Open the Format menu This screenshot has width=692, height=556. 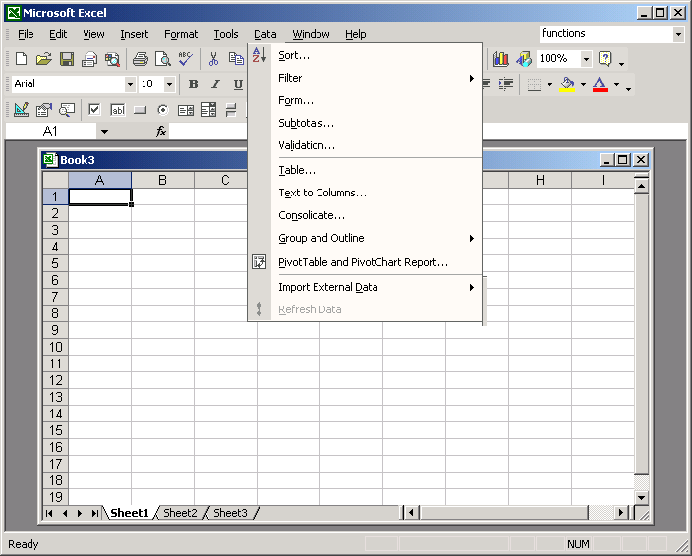point(181,34)
